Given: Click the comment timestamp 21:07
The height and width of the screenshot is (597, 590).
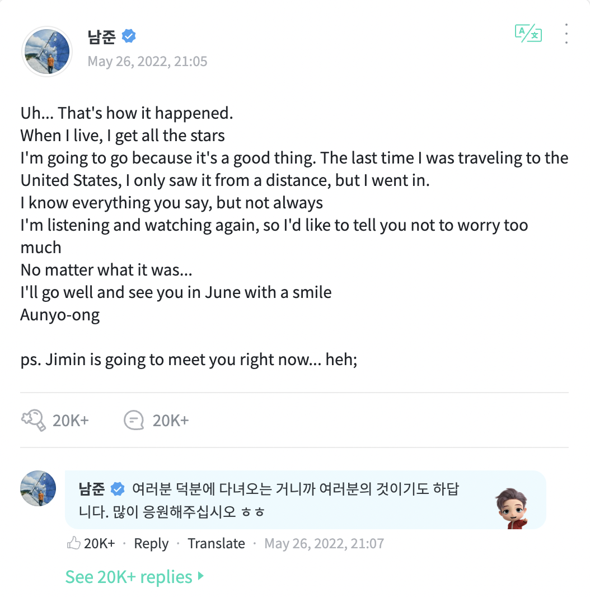Looking at the screenshot, I should coord(324,544).
